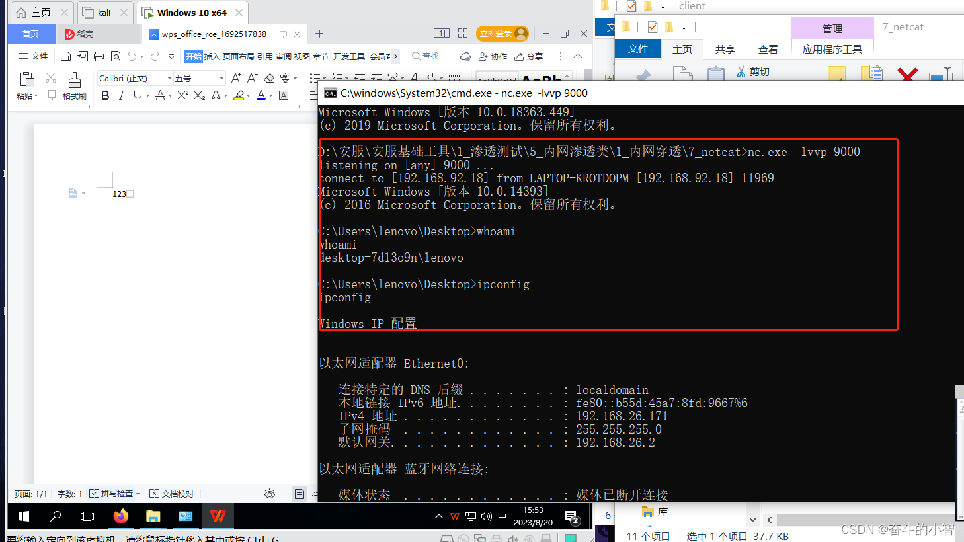Click the cloud sync icon in WPS
This screenshot has width=964, height=542.
[x=465, y=56]
